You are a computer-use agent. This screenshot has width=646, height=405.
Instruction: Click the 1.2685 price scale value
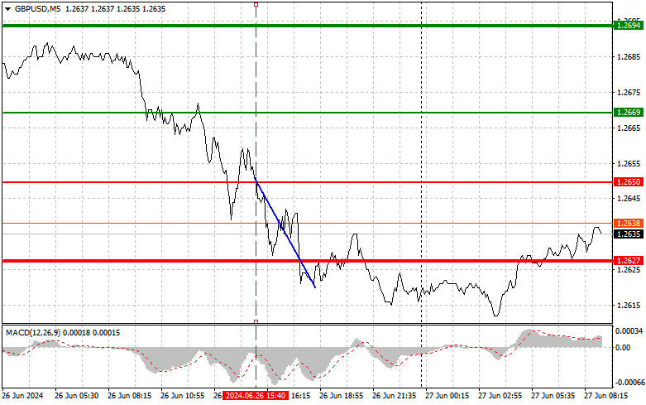point(629,57)
